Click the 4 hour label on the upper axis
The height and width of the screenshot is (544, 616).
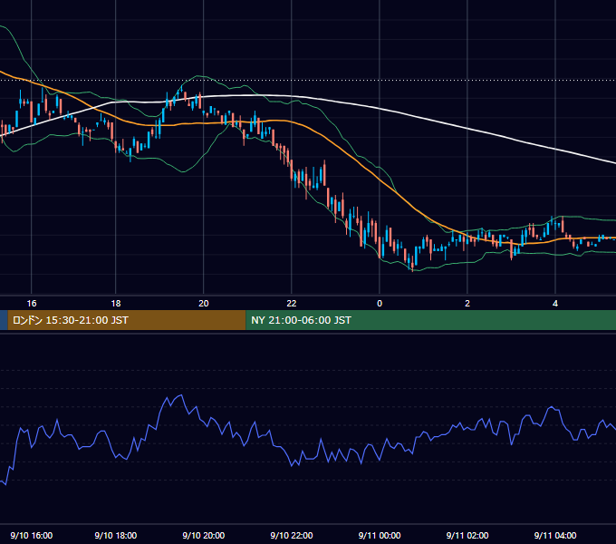555,304
